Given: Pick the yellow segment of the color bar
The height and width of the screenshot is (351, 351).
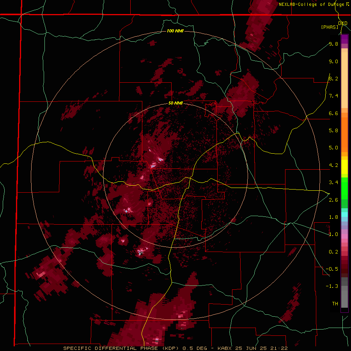Looking at the screenshot, I should tap(344, 167).
